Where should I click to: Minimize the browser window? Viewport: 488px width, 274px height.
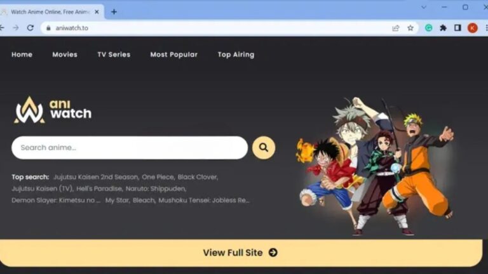444,7
